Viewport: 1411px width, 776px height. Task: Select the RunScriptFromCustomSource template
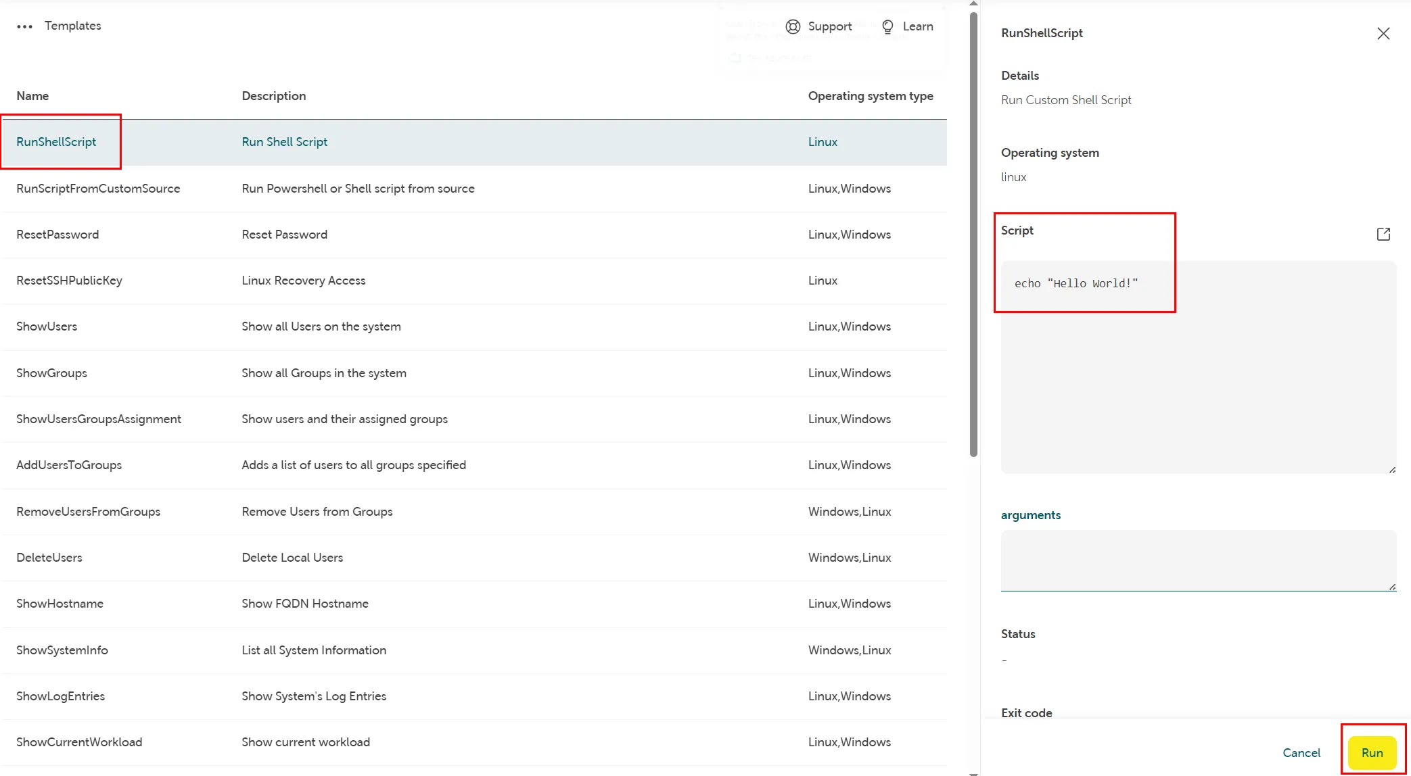[98, 189]
